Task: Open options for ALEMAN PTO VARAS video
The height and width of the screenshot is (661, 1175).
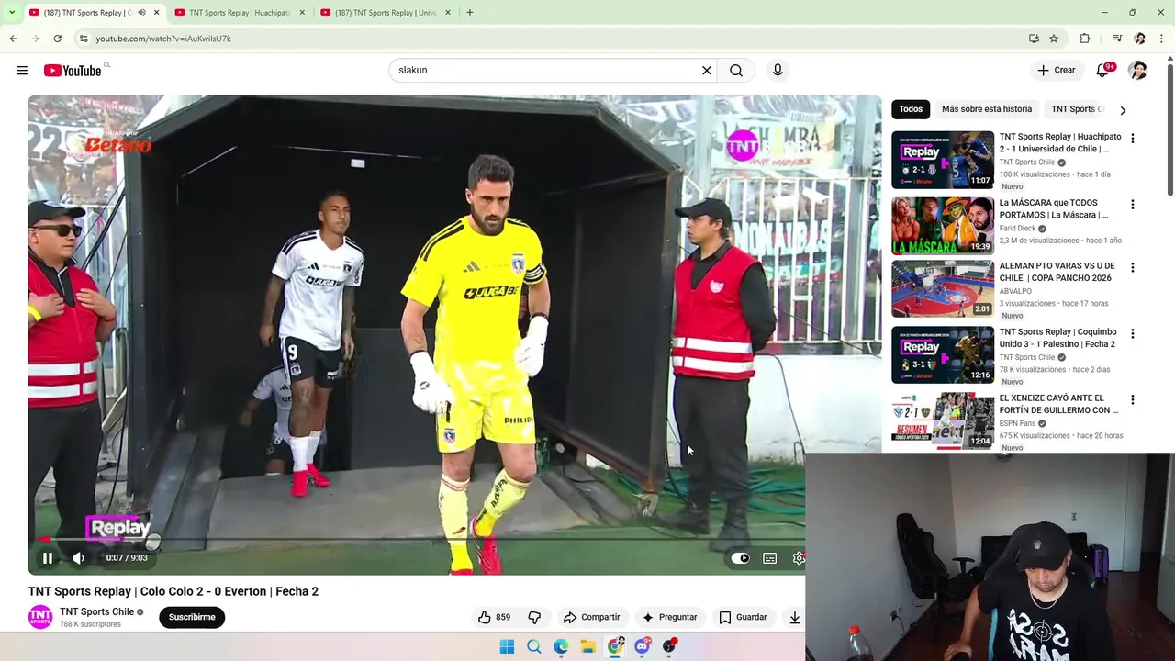Action: [1132, 268]
